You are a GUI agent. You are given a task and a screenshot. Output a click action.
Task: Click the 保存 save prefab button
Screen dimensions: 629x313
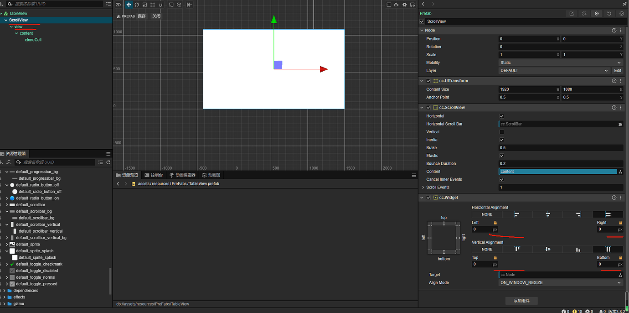click(x=141, y=16)
